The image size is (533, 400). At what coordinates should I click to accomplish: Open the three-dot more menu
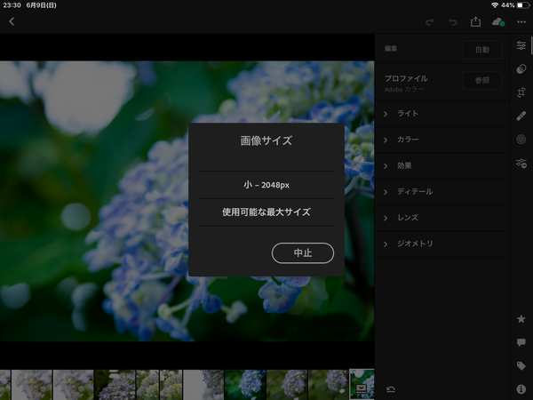click(521, 22)
